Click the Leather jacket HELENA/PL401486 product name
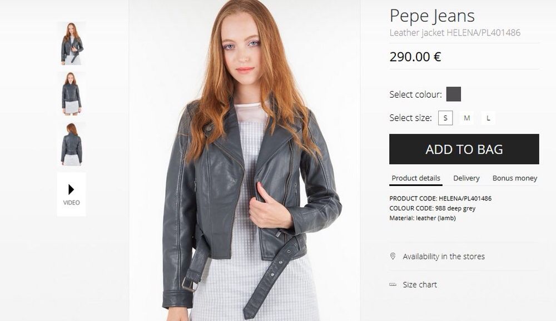This screenshot has width=556, height=321. coord(455,33)
